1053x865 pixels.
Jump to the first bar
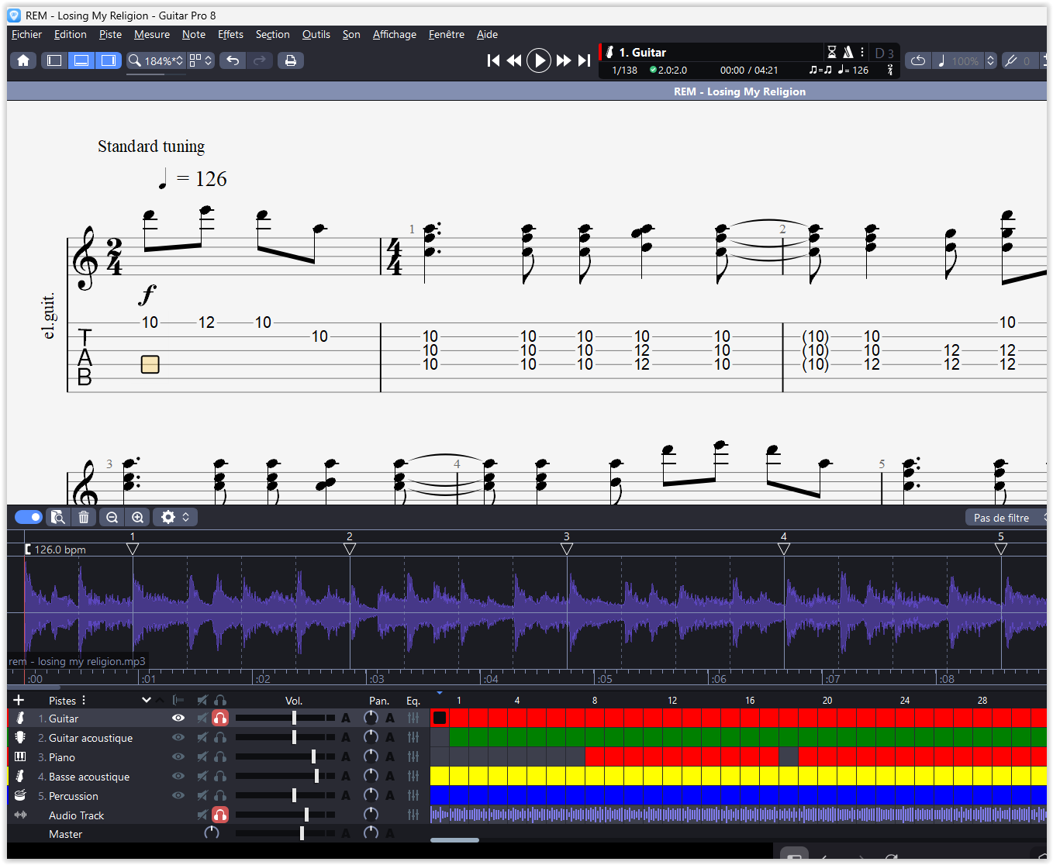[x=493, y=60]
